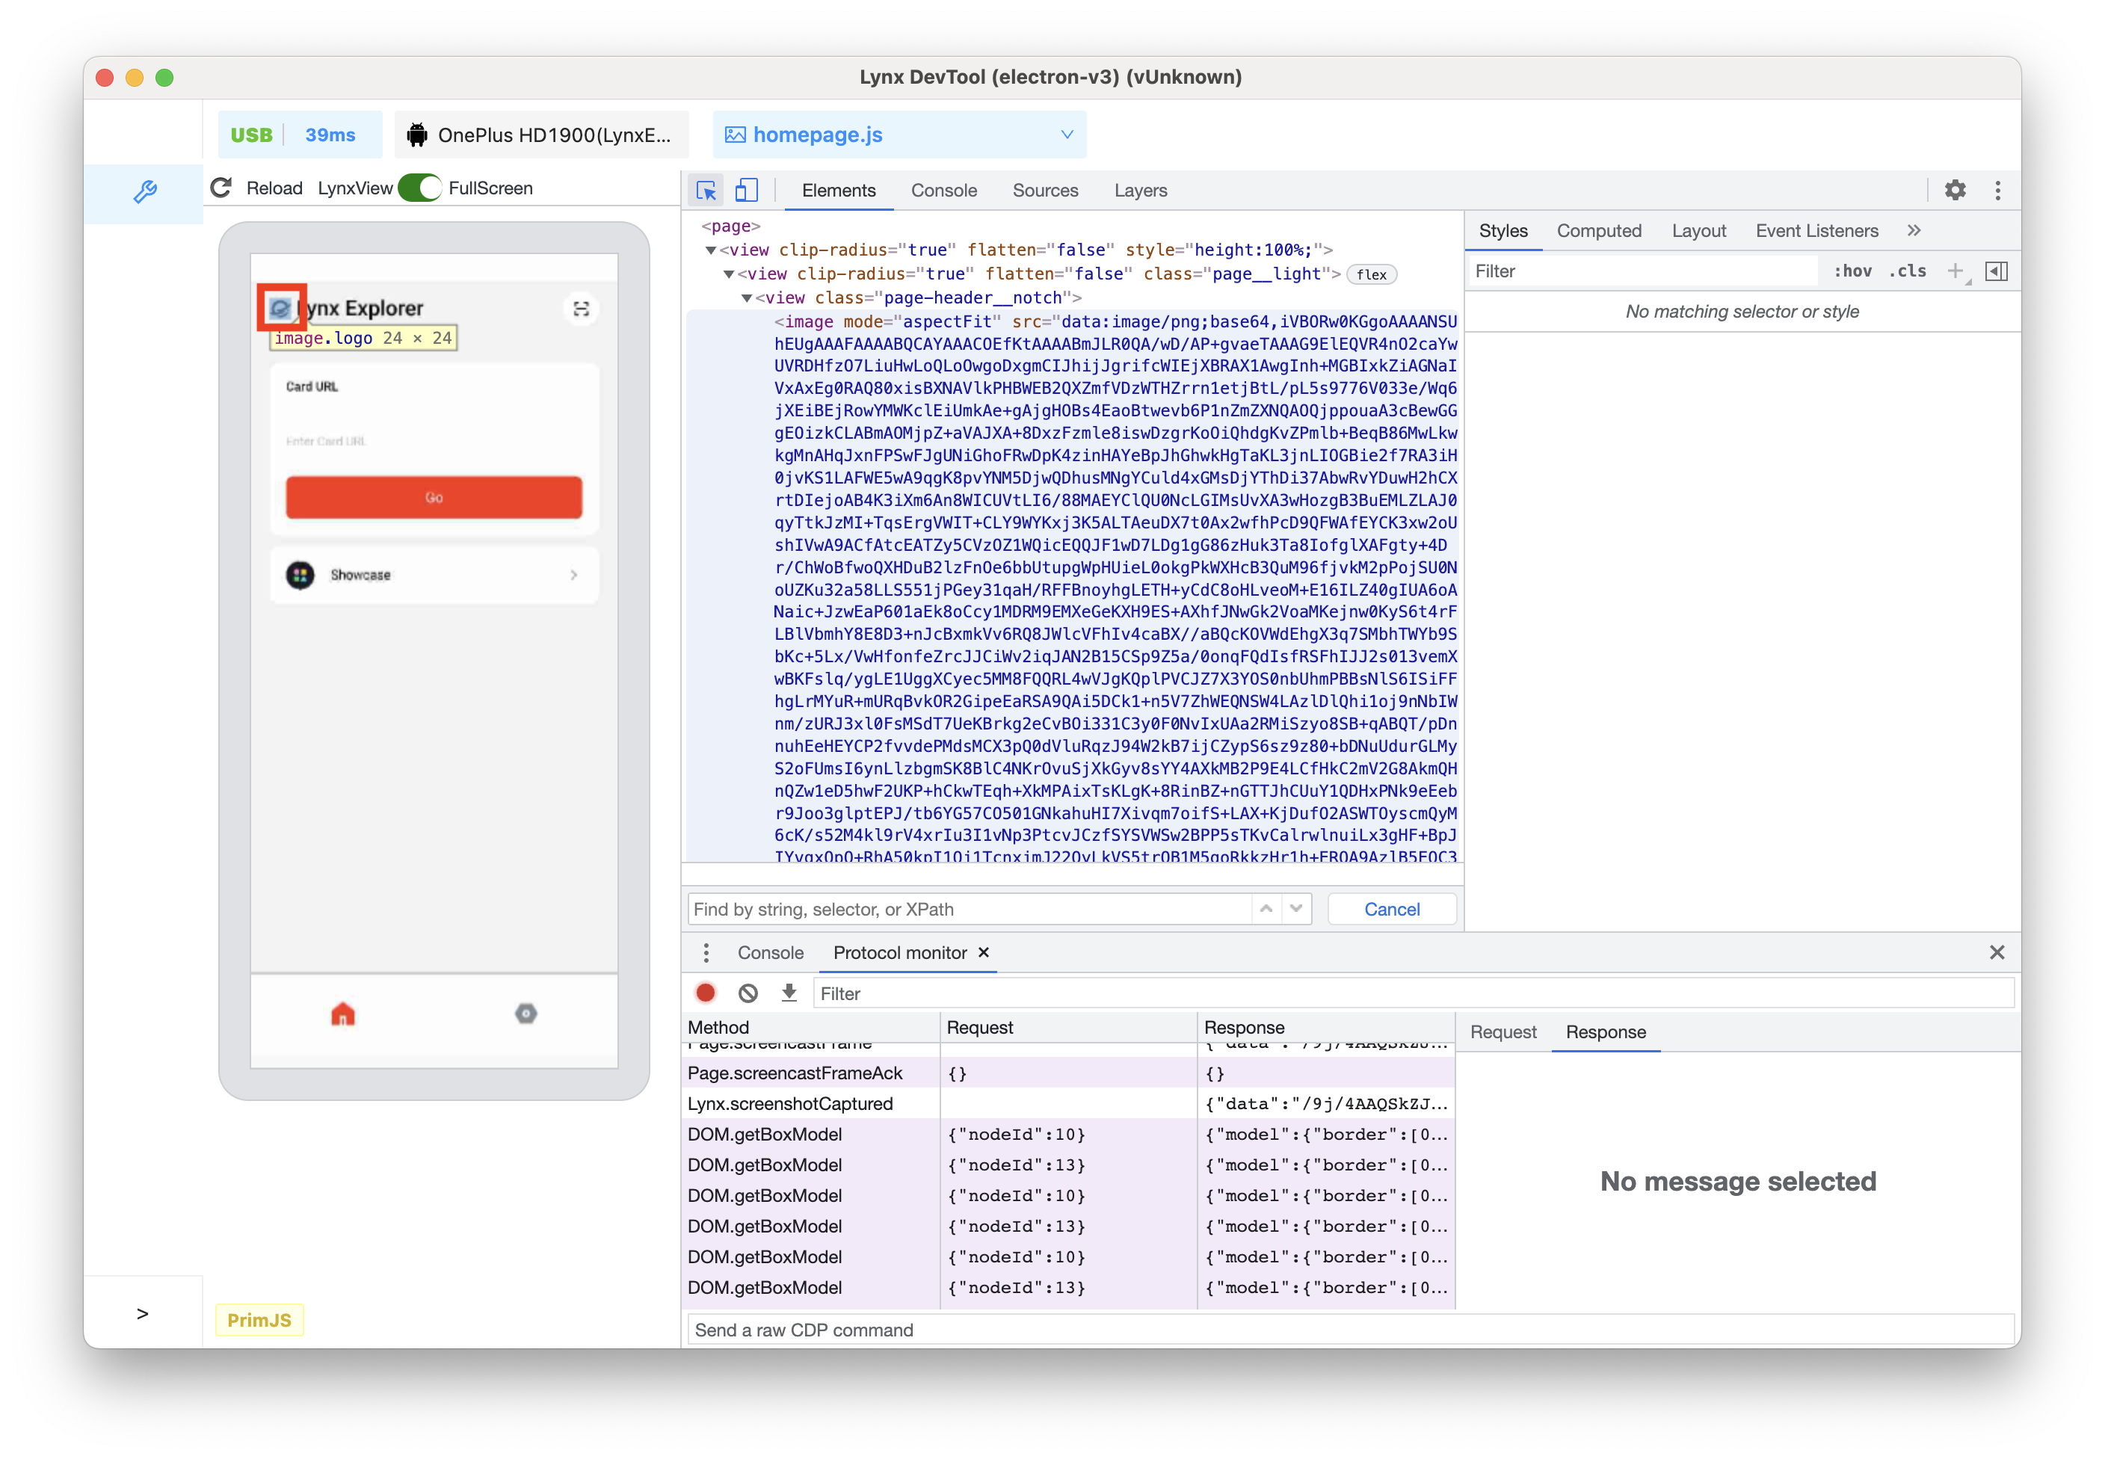Open the homepage.js page dropdown
Viewport: 2105px width, 1459px height.
point(899,135)
